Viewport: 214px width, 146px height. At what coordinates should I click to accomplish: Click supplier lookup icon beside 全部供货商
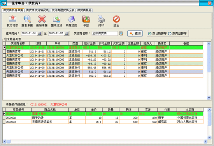(121, 33)
